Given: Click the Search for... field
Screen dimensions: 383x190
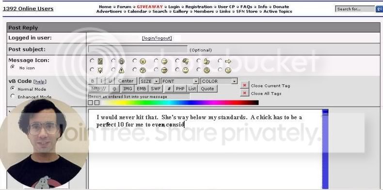Looking at the screenshot, I should point(355,9).
